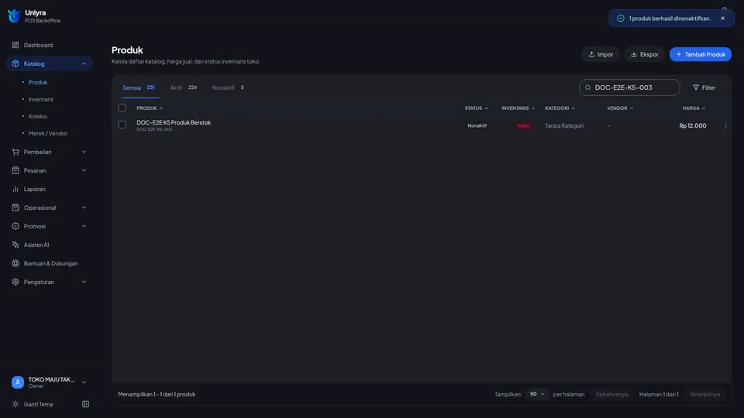The height and width of the screenshot is (418, 744).
Task: Open the Produk submenu item
Action: [37, 82]
